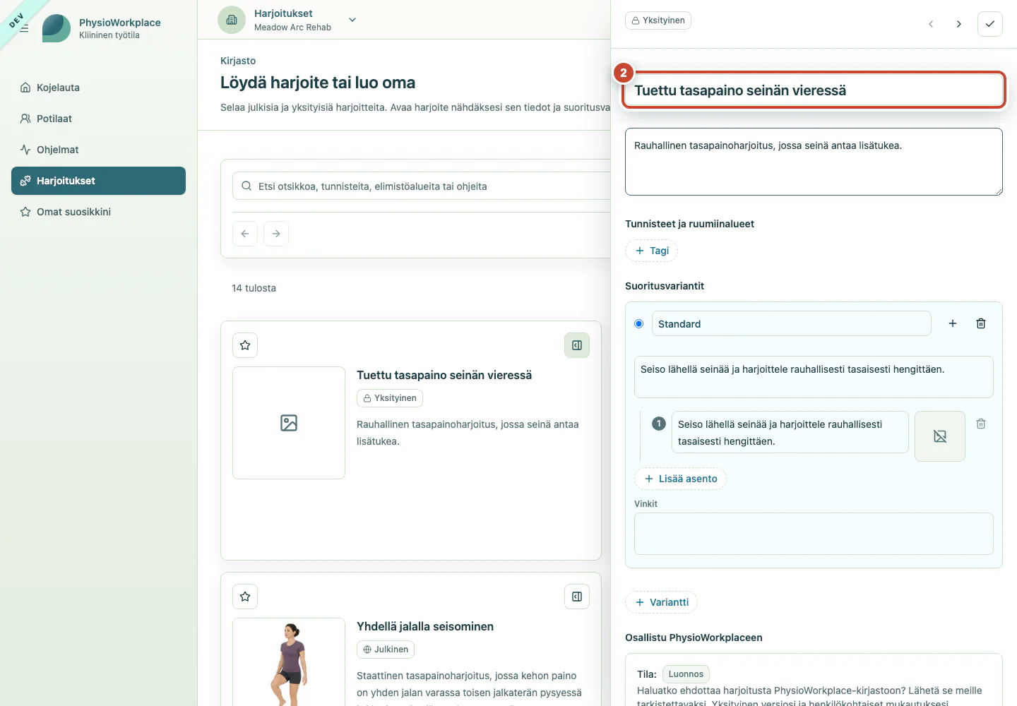Click the Standard variant name field

coord(791,323)
